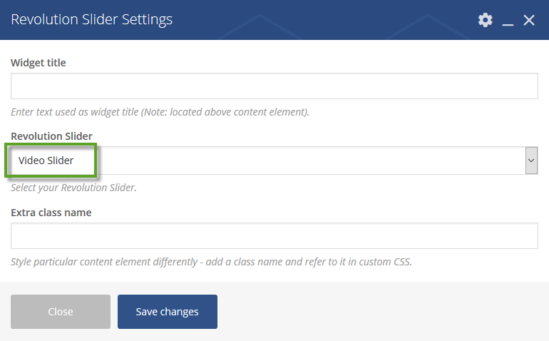The width and height of the screenshot is (549, 341).
Task: Focus the Extra class name input
Action: point(274,236)
